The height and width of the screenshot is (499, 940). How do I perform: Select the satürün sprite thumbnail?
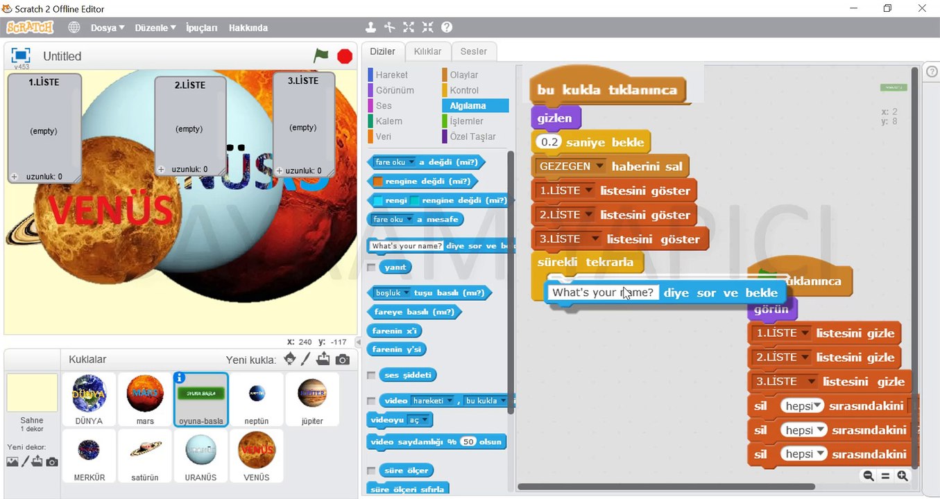146,455
